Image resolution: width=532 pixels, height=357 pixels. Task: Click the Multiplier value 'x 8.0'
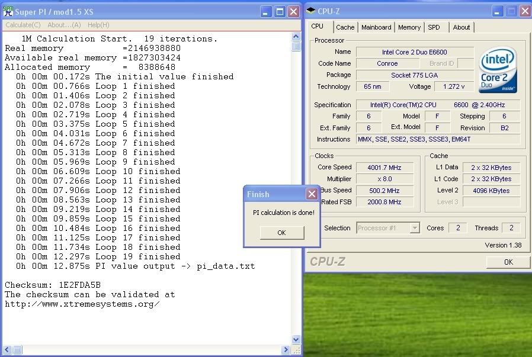point(384,179)
